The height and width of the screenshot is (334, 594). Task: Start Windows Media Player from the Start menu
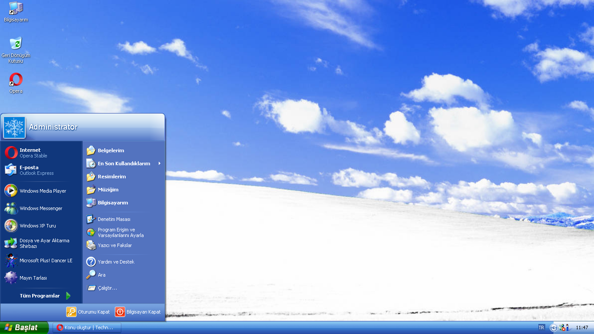coord(41,190)
